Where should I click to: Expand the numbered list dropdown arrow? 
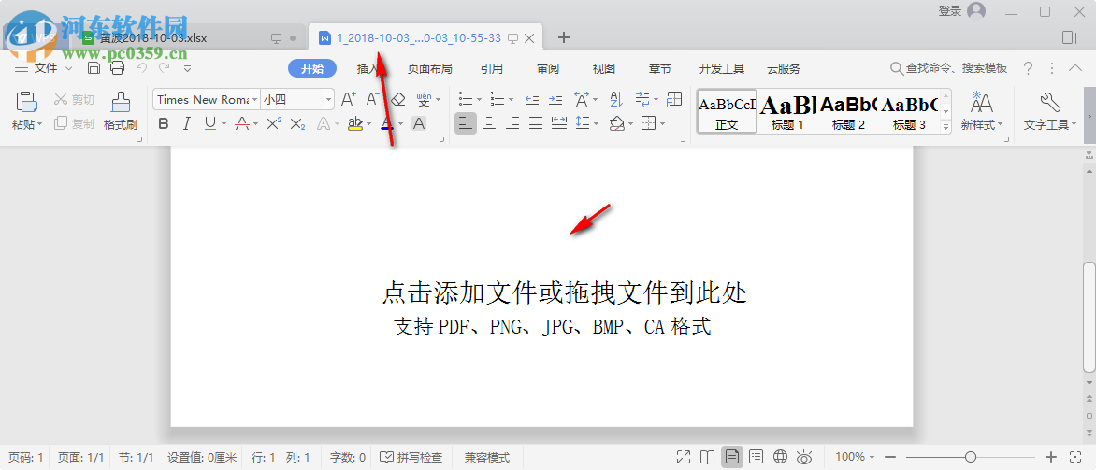(x=511, y=99)
